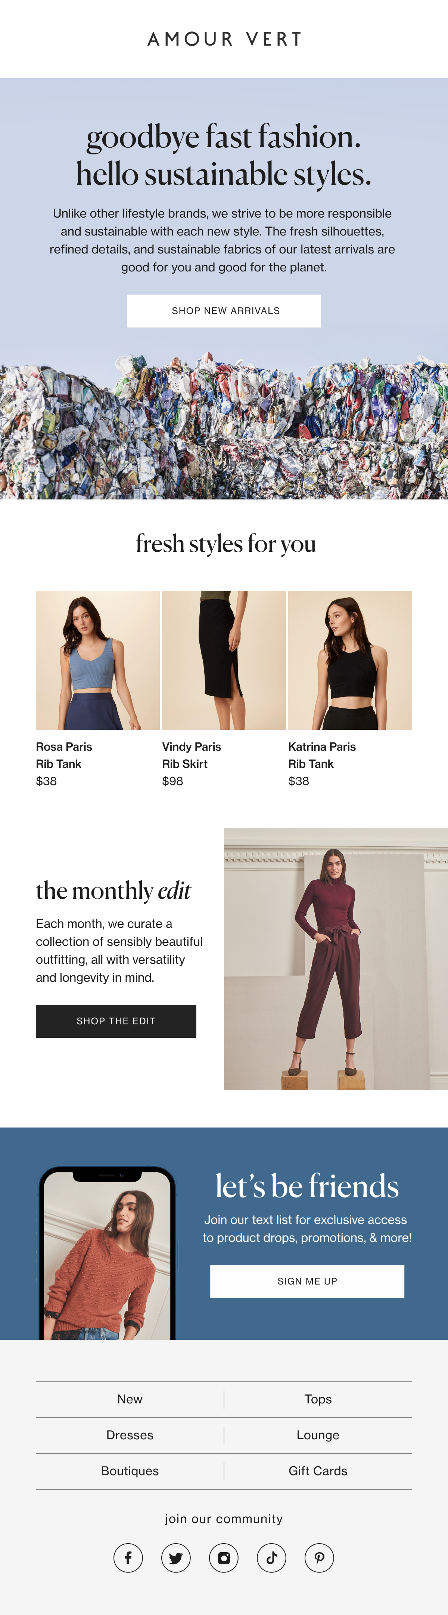Open the Instagram camera icon

[x=223, y=1557]
